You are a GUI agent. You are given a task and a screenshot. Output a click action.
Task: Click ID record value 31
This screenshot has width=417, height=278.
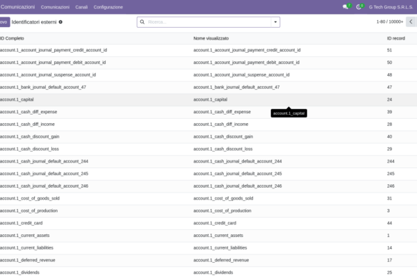click(x=389, y=198)
